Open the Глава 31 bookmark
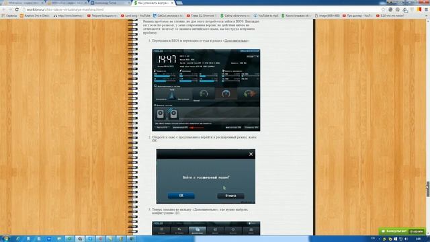Viewport: 430px width, 242px height. pos(202,16)
